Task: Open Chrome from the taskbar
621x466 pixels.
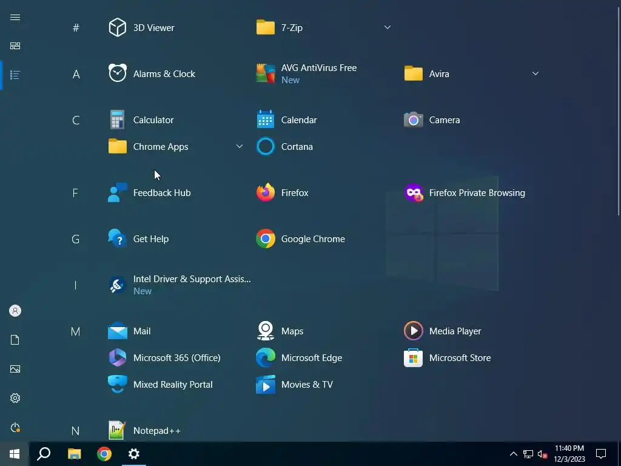Action: [x=104, y=454]
